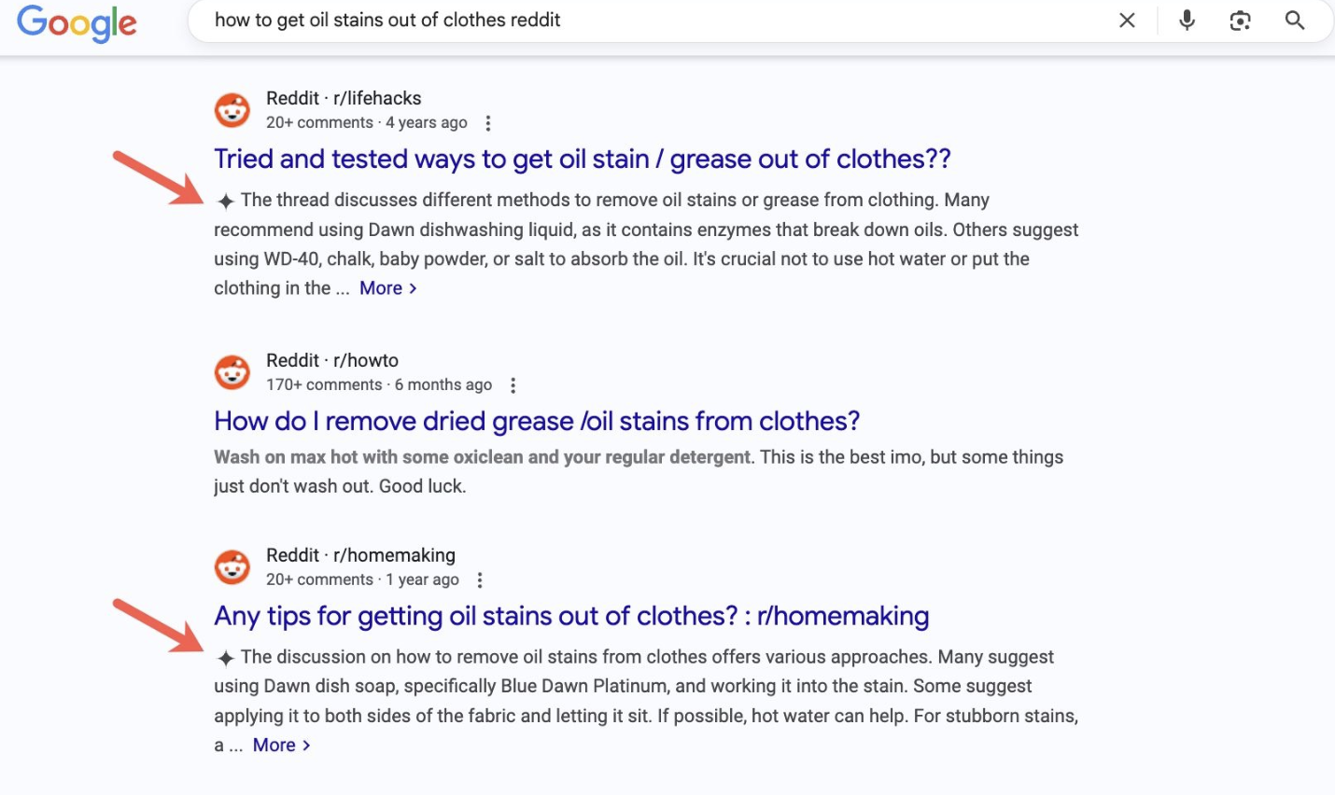Screen dimensions: 1335x795
Task: Click the Google logo to return home
Action: point(77,23)
